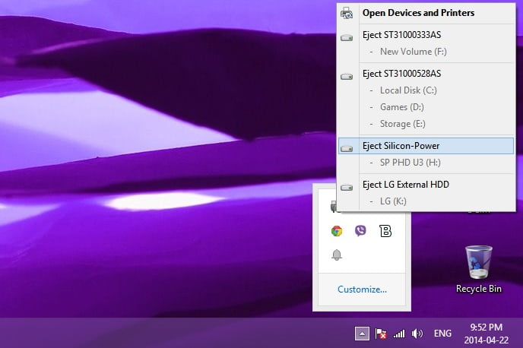Click the drive icon beside LG External HDD

pyautogui.click(x=347, y=185)
